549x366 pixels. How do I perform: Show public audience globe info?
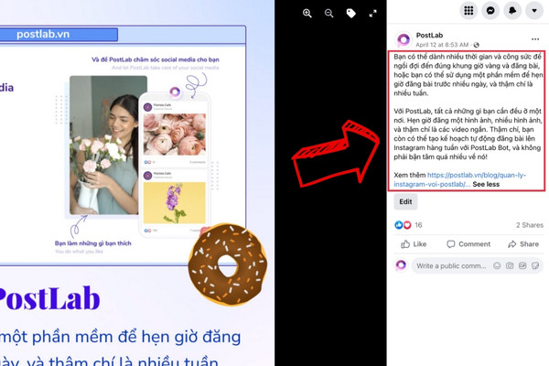coord(476,45)
